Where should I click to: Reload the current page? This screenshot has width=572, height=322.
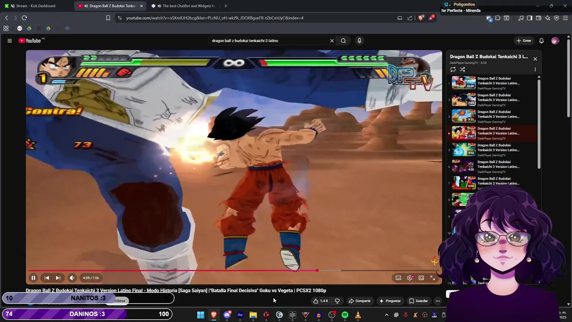(x=24, y=18)
